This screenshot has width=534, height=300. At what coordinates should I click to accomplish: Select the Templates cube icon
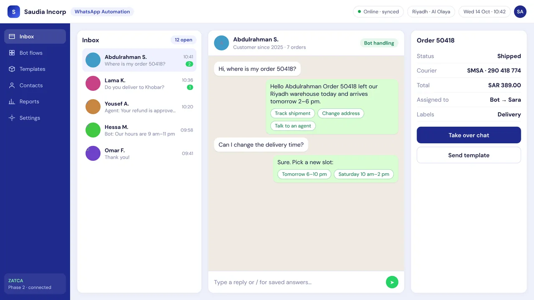tap(12, 69)
